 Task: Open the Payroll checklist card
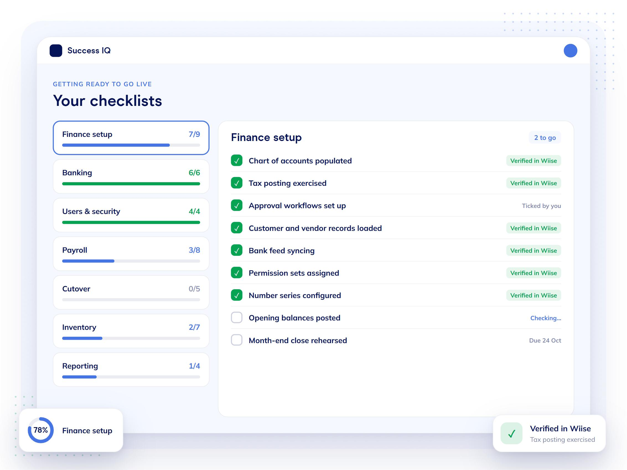click(131, 254)
